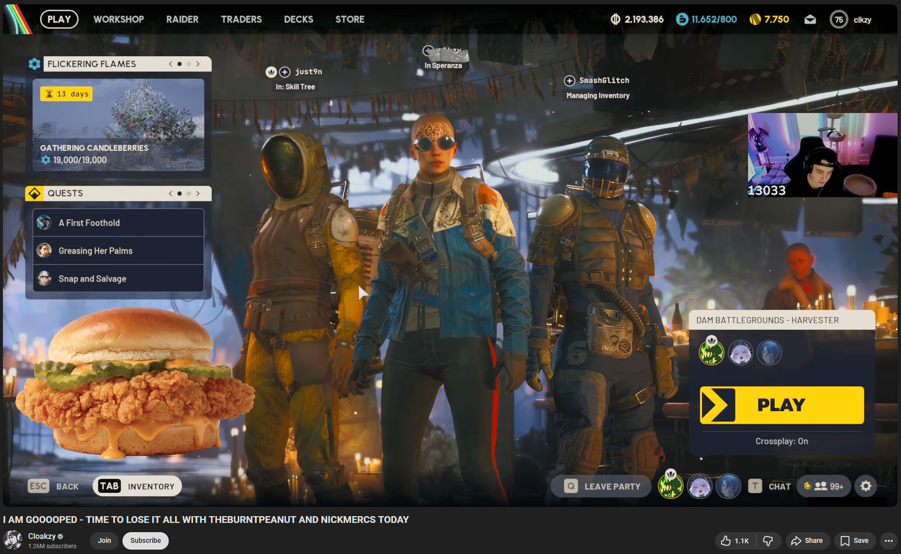Dislike the video with thumbs down
The width and height of the screenshot is (901, 554).
[768, 540]
